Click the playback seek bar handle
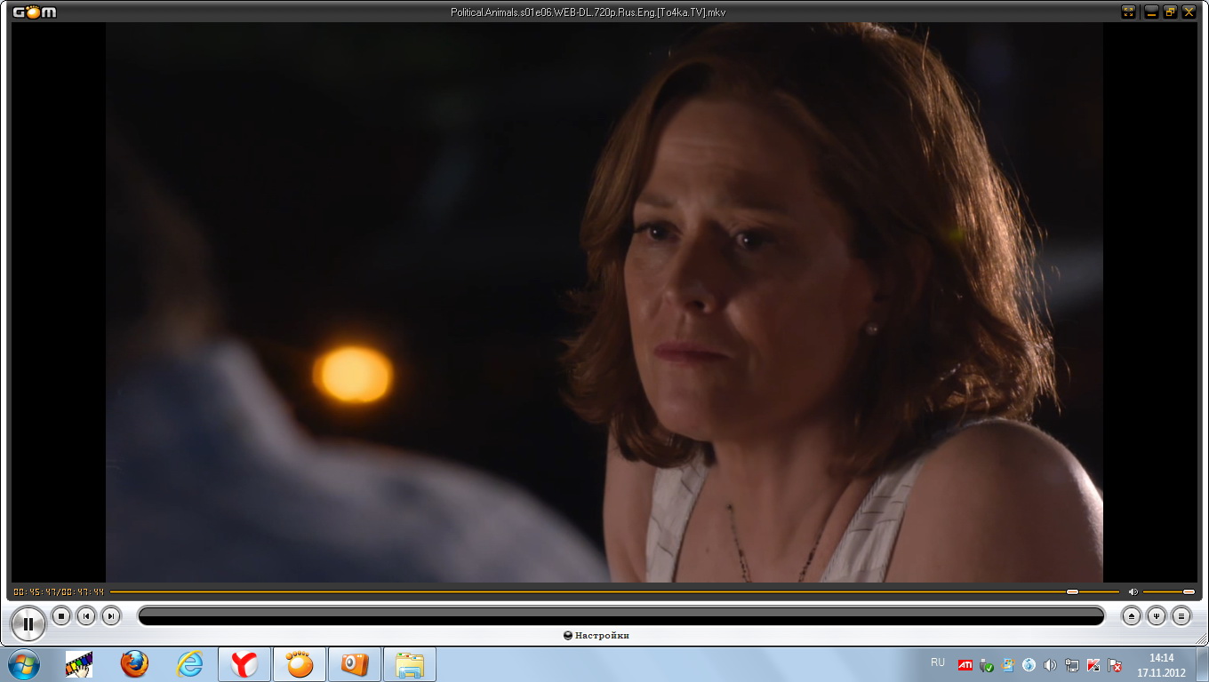This screenshot has width=1209, height=682. tap(1072, 591)
